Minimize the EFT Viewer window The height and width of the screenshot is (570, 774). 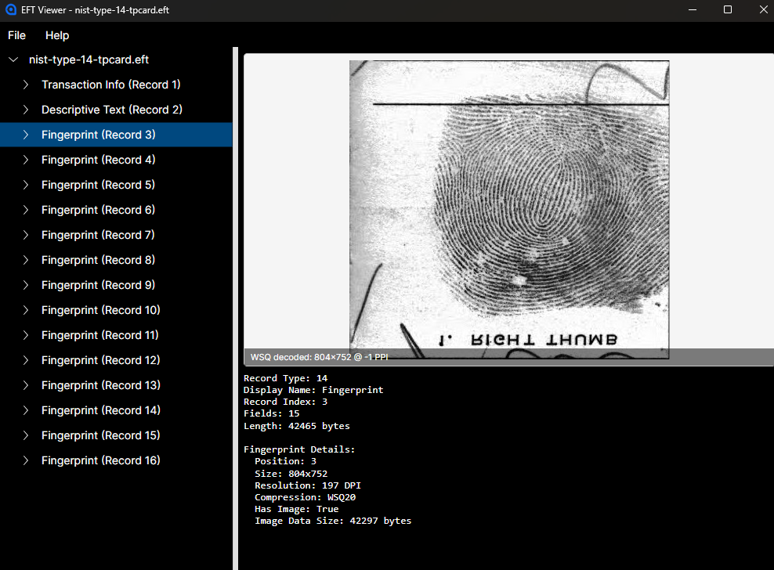pos(693,10)
